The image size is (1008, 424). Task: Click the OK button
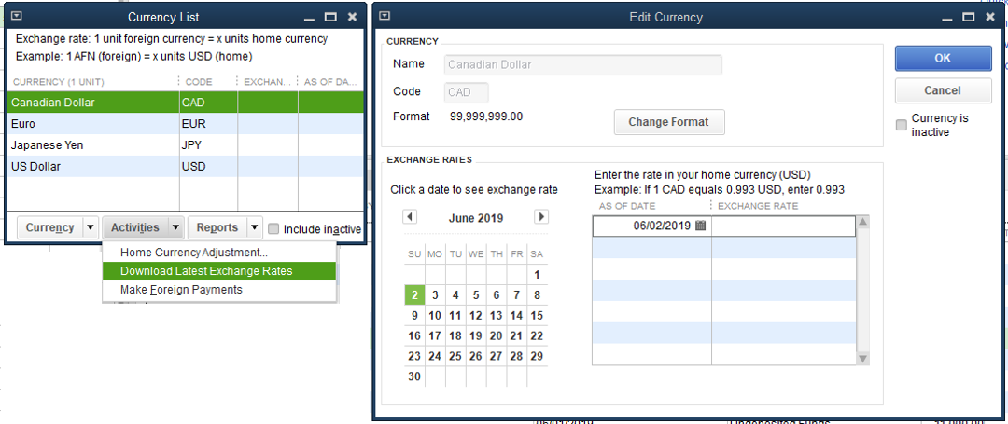943,58
